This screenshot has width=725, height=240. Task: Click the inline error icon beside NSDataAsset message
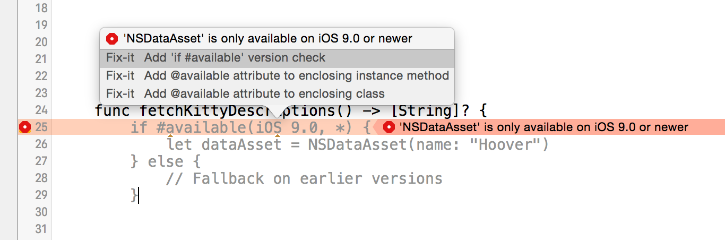(x=389, y=127)
